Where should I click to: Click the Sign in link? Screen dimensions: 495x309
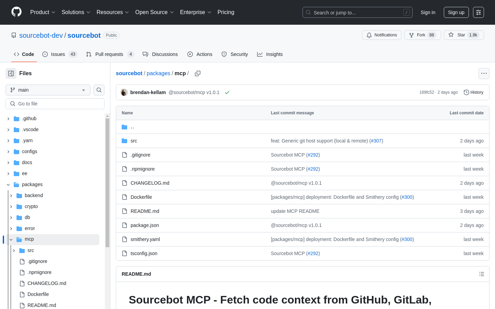pos(428,12)
